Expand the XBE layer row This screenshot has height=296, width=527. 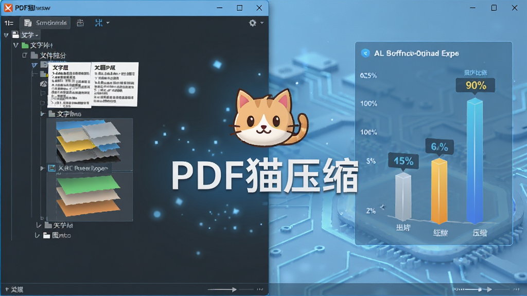[42, 168]
